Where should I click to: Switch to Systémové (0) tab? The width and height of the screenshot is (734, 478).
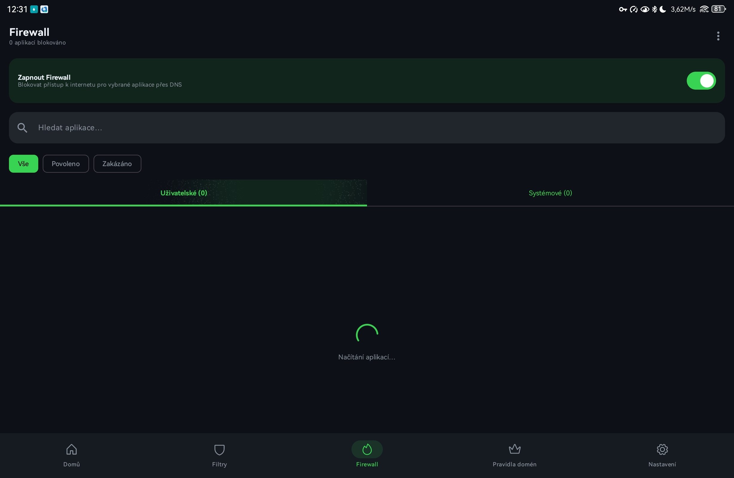tap(550, 193)
